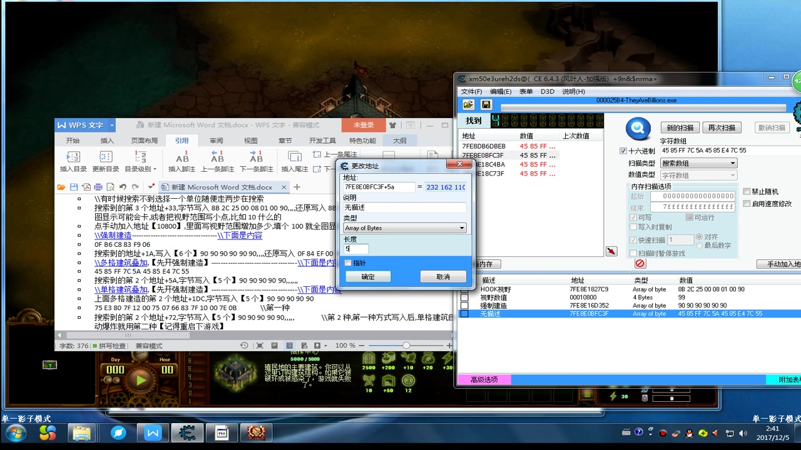The width and height of the screenshot is (801, 450).
Task: Open the 扫描类型 搜索数组 dropdown
Action: (698, 163)
